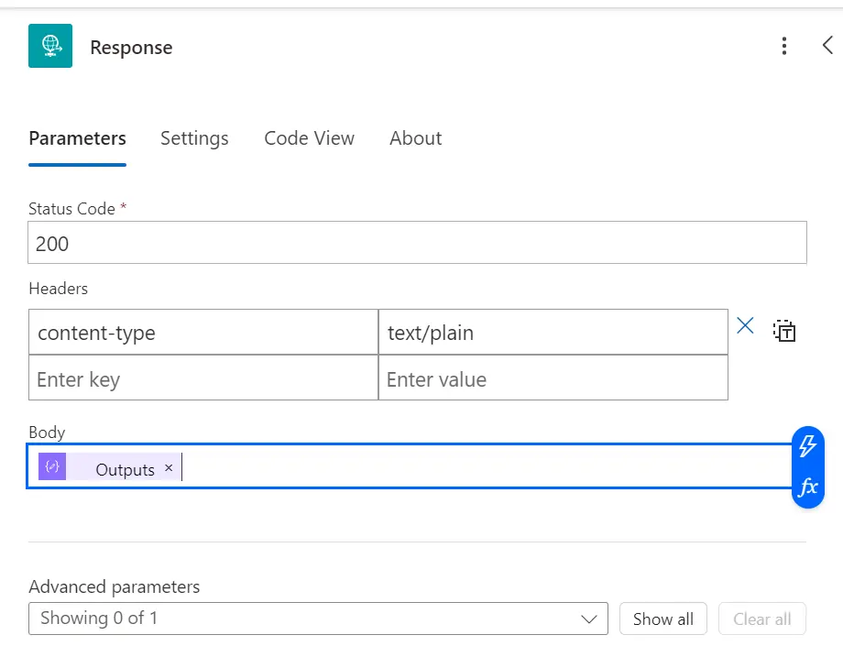This screenshot has height=646, width=843.
Task: Collapse the Response panel with chevron
Action: coord(828,45)
